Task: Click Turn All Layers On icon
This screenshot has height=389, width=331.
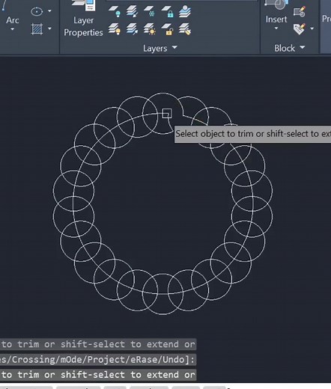Action: click(115, 29)
